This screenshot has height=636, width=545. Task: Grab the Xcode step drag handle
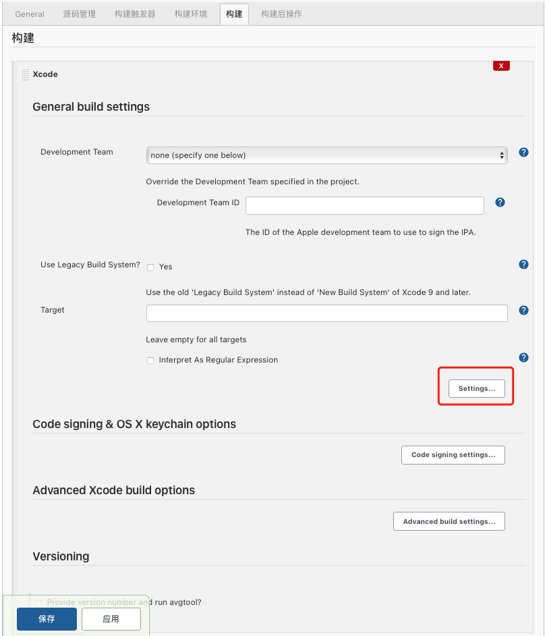click(25, 75)
